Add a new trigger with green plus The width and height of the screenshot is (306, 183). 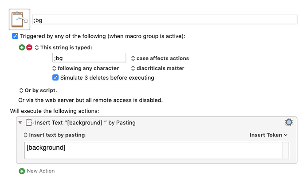point(22,47)
